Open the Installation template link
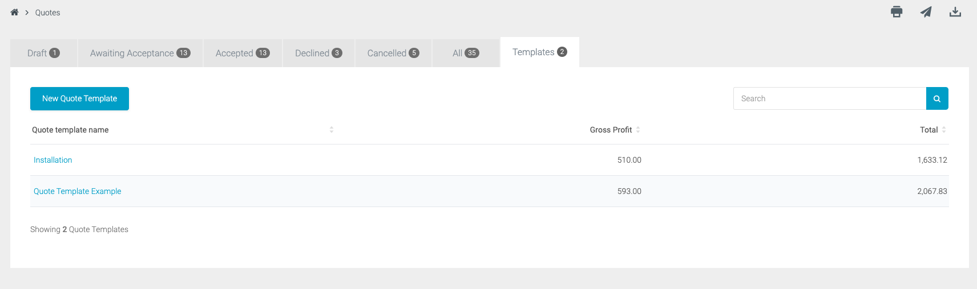Screen dimensions: 977x289 (x=53, y=160)
